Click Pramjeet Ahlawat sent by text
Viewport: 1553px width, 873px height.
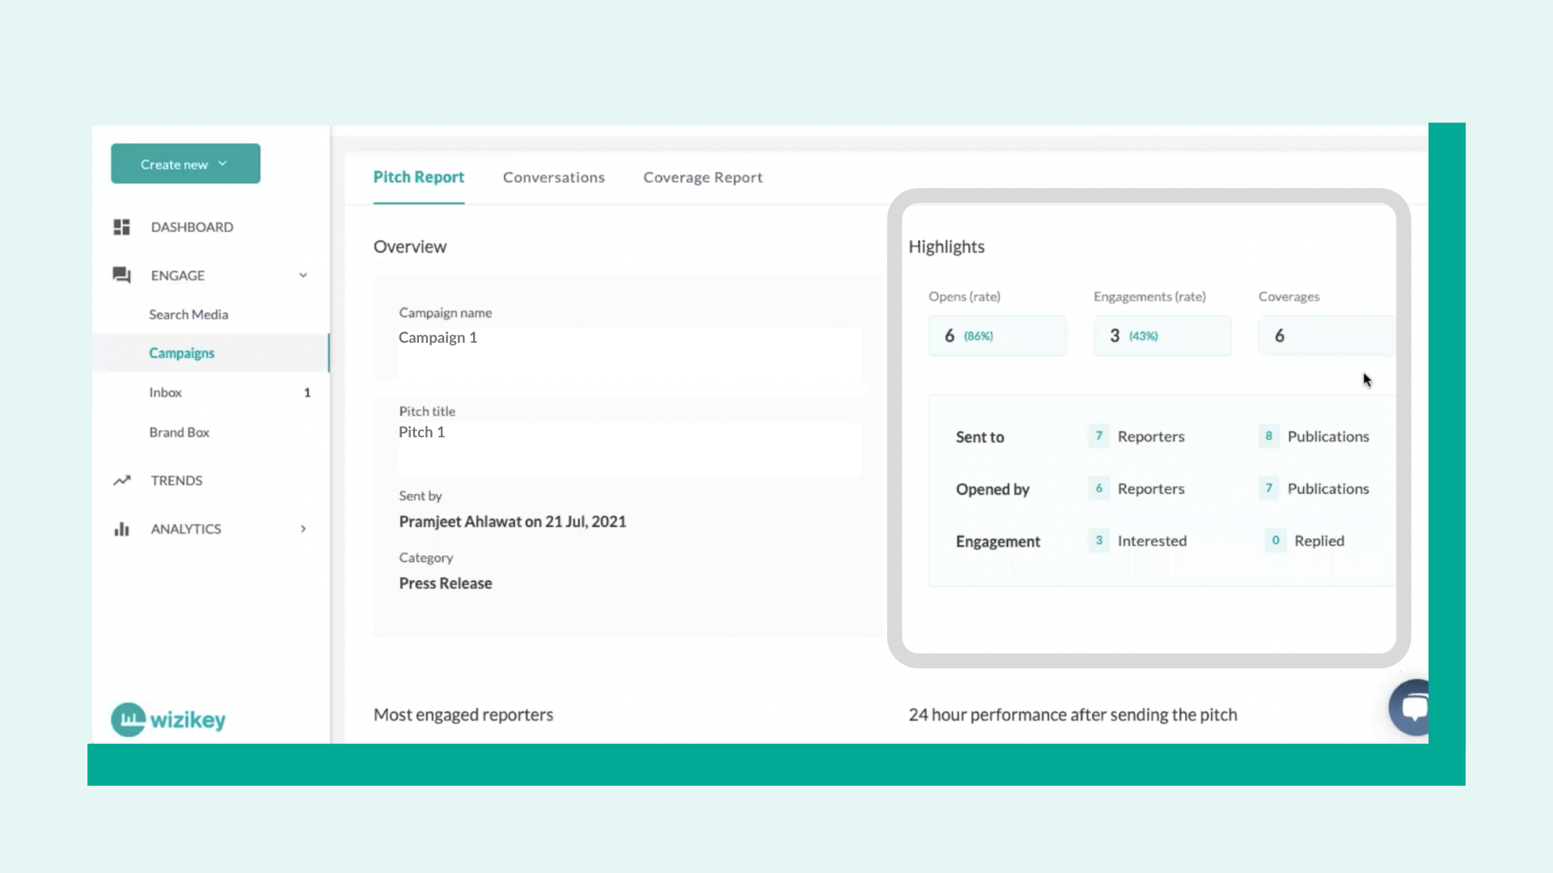point(512,521)
